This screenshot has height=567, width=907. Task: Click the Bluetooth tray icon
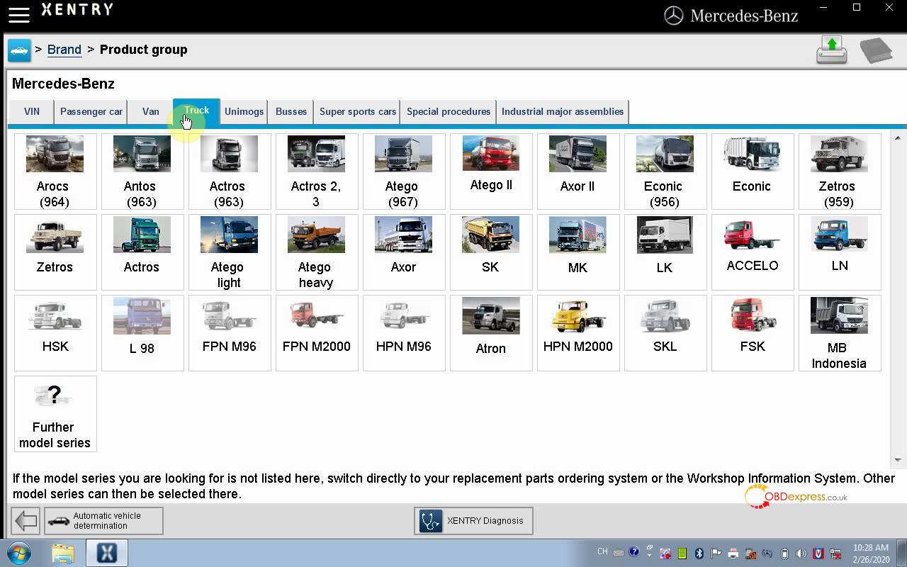699,554
